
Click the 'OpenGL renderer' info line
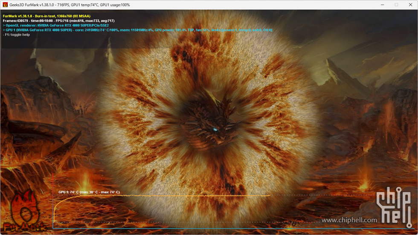56,25
